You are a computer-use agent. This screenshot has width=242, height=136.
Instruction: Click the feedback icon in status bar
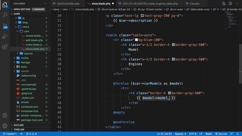pyautogui.click(x=231, y=134)
